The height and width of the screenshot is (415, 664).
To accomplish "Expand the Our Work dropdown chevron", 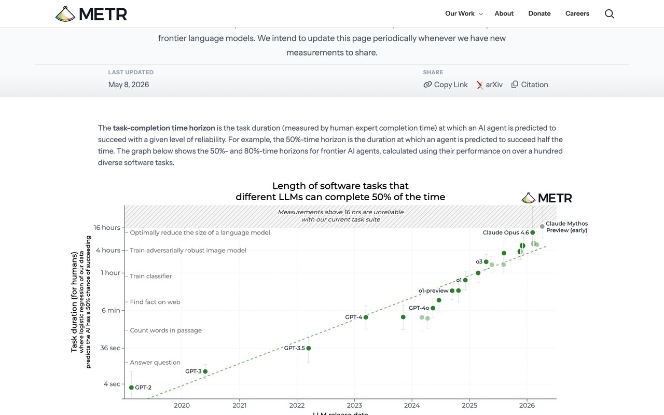I will tap(481, 14).
